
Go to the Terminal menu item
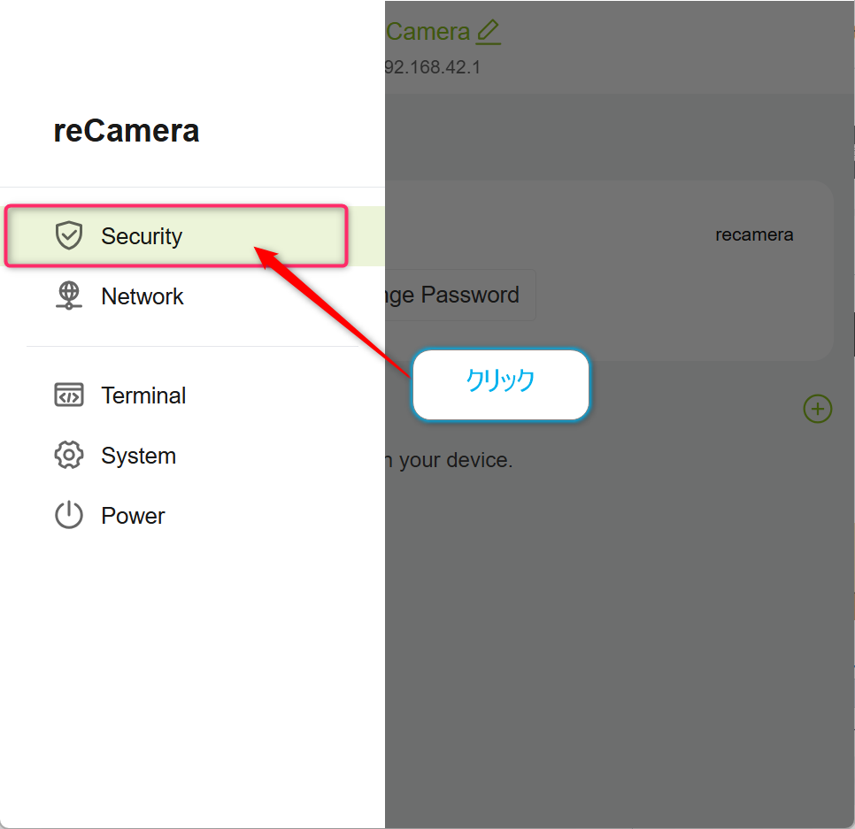[x=143, y=395]
